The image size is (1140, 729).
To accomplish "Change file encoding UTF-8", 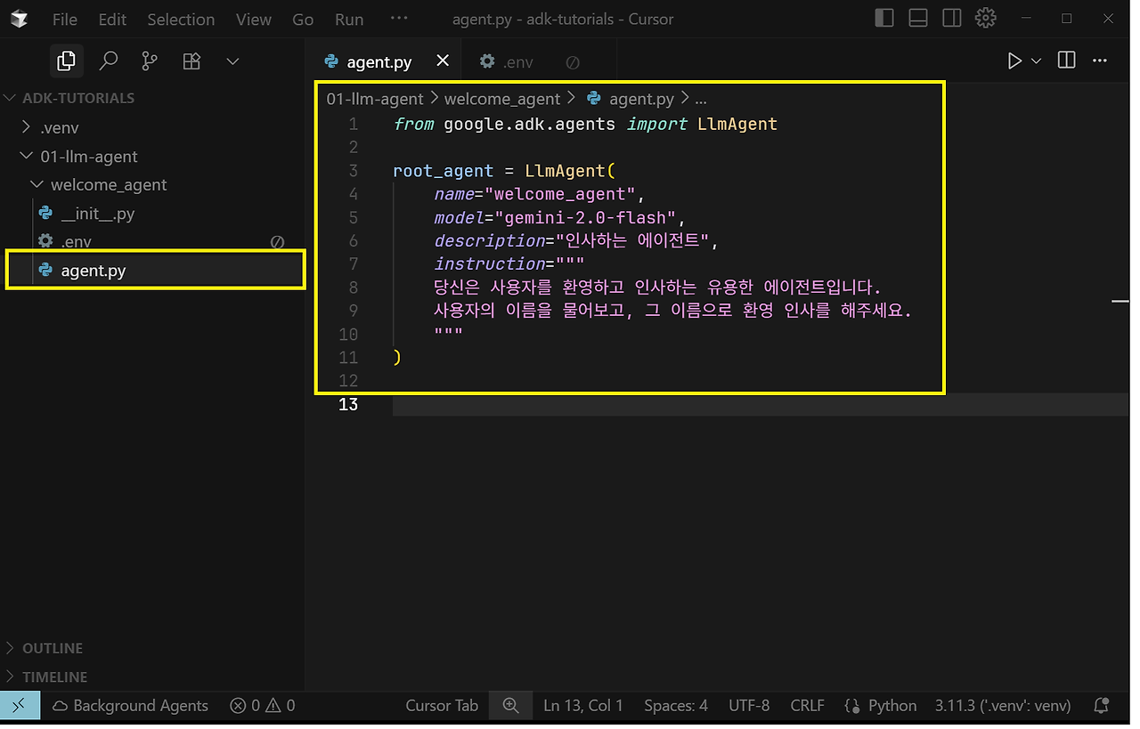I will 749,706.
